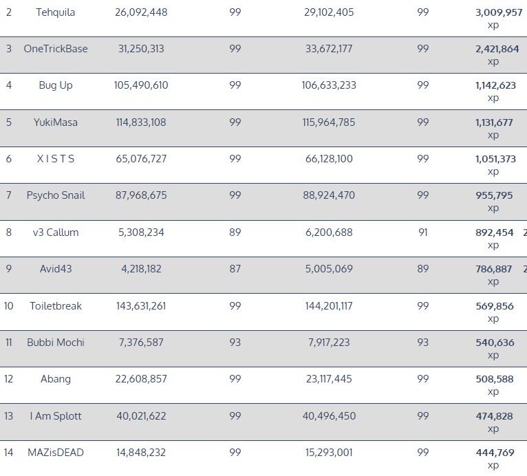Open Tehquila's player profile
527x476 pixels.
(56, 12)
